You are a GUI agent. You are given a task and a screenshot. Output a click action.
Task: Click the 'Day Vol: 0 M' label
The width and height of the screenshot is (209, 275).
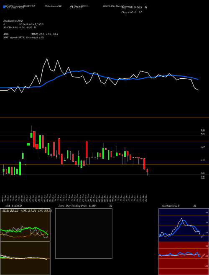[131, 12]
